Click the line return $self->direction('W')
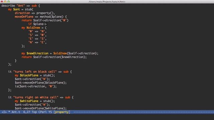This screenshot has width=214, height=120. click(45, 20)
